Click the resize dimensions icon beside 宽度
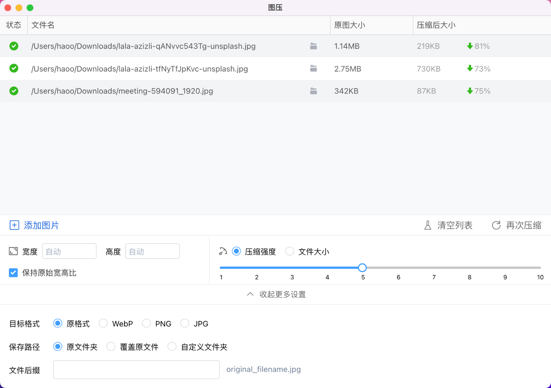The image size is (551, 388). 13,251
